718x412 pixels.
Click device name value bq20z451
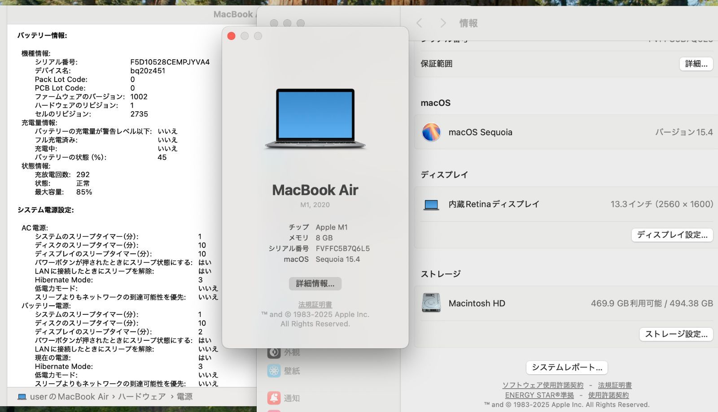pos(148,70)
